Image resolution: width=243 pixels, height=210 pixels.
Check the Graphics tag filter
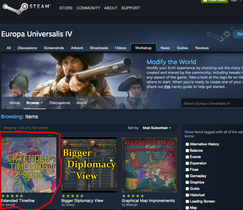coord(187,182)
